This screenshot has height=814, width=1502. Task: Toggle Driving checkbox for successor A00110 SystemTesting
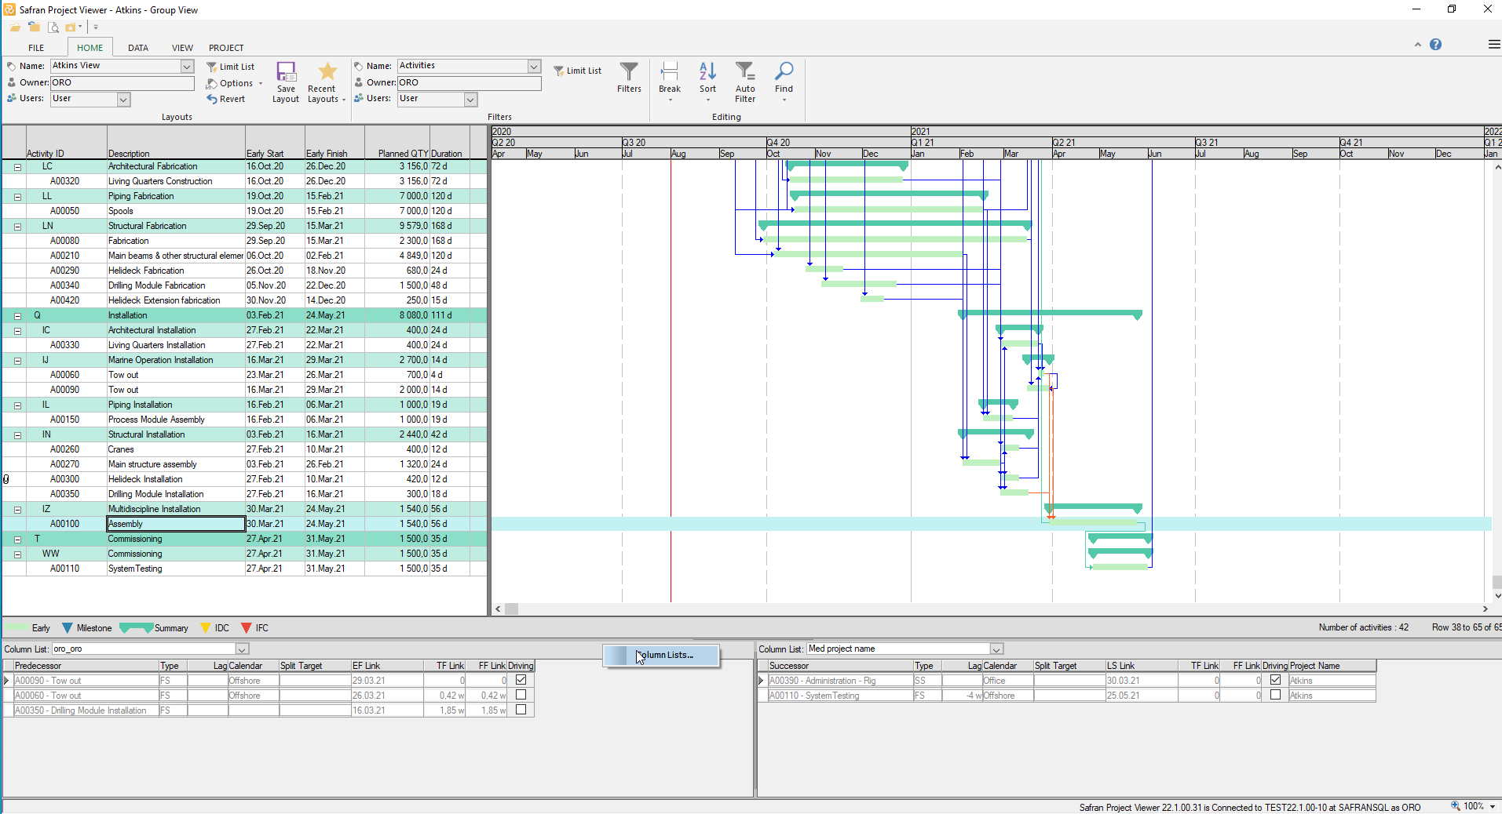tap(1275, 695)
